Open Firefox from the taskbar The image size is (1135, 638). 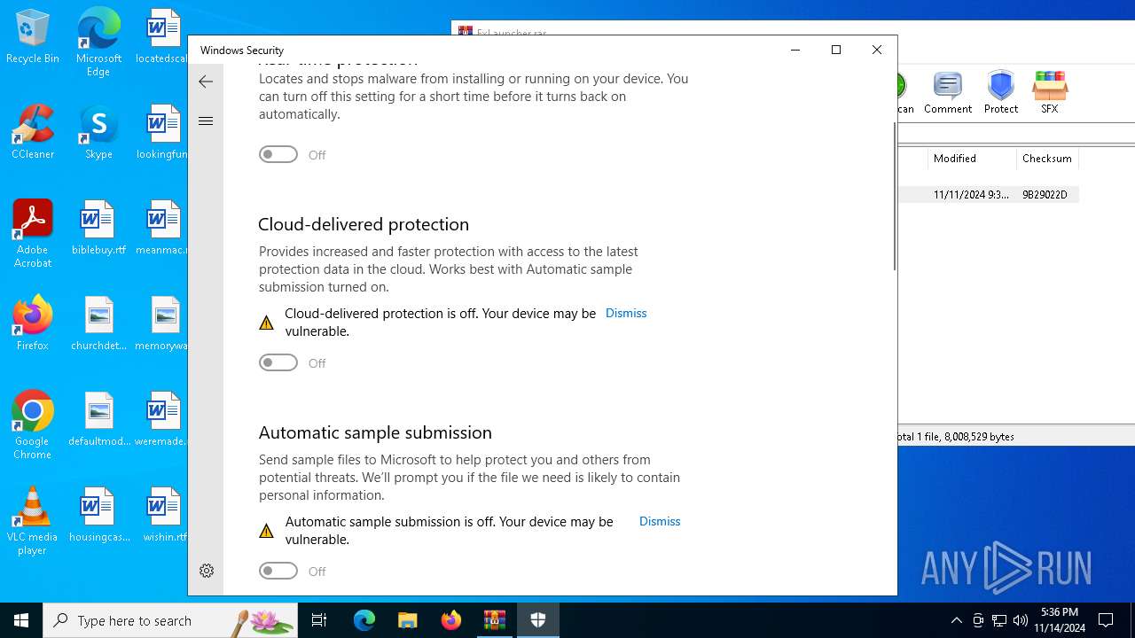tap(450, 620)
